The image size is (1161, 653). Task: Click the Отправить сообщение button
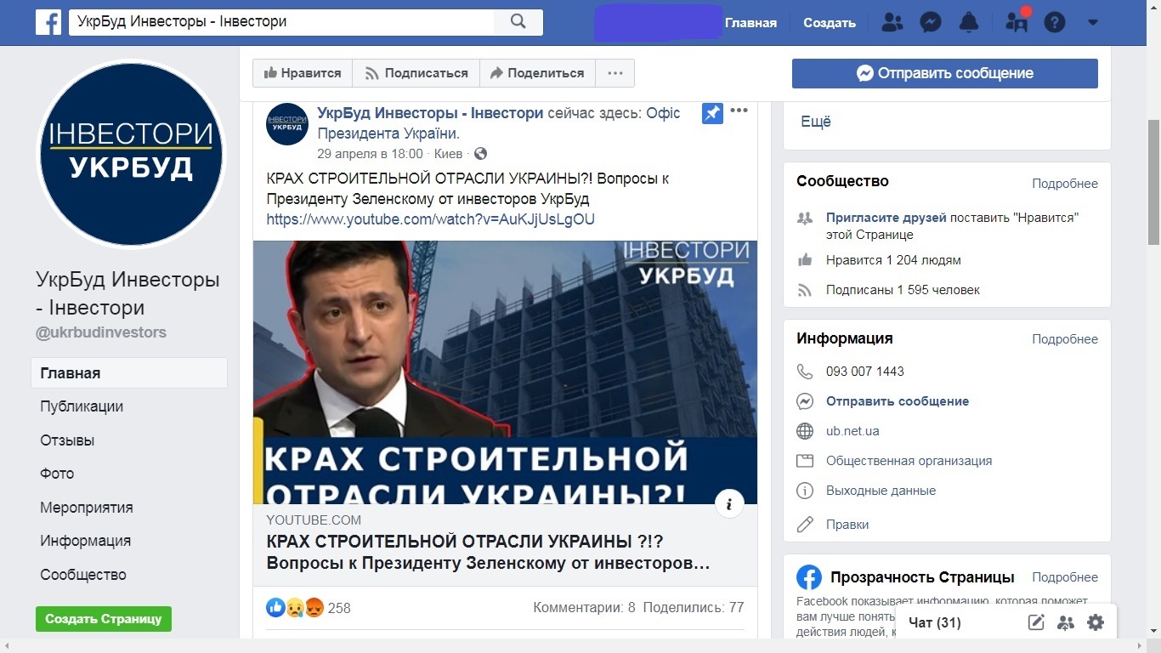tap(945, 73)
